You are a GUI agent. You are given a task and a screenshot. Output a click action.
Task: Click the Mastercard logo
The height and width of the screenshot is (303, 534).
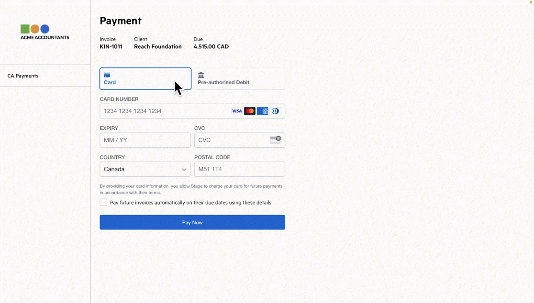(250, 111)
